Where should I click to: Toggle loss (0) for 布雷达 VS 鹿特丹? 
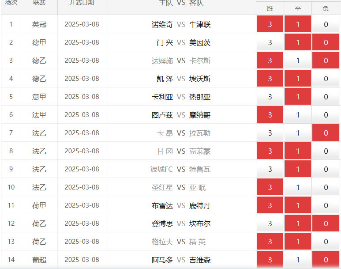click(x=326, y=205)
